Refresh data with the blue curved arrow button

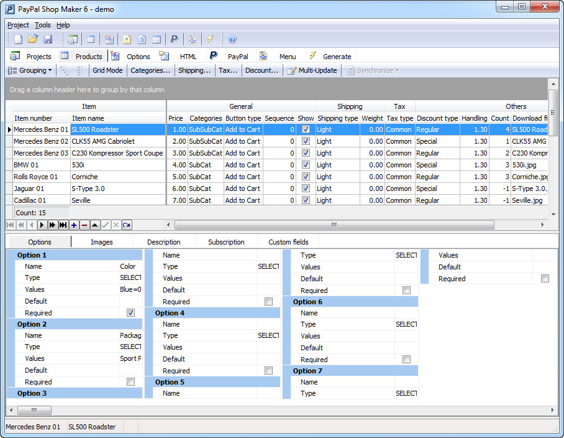click(x=127, y=225)
